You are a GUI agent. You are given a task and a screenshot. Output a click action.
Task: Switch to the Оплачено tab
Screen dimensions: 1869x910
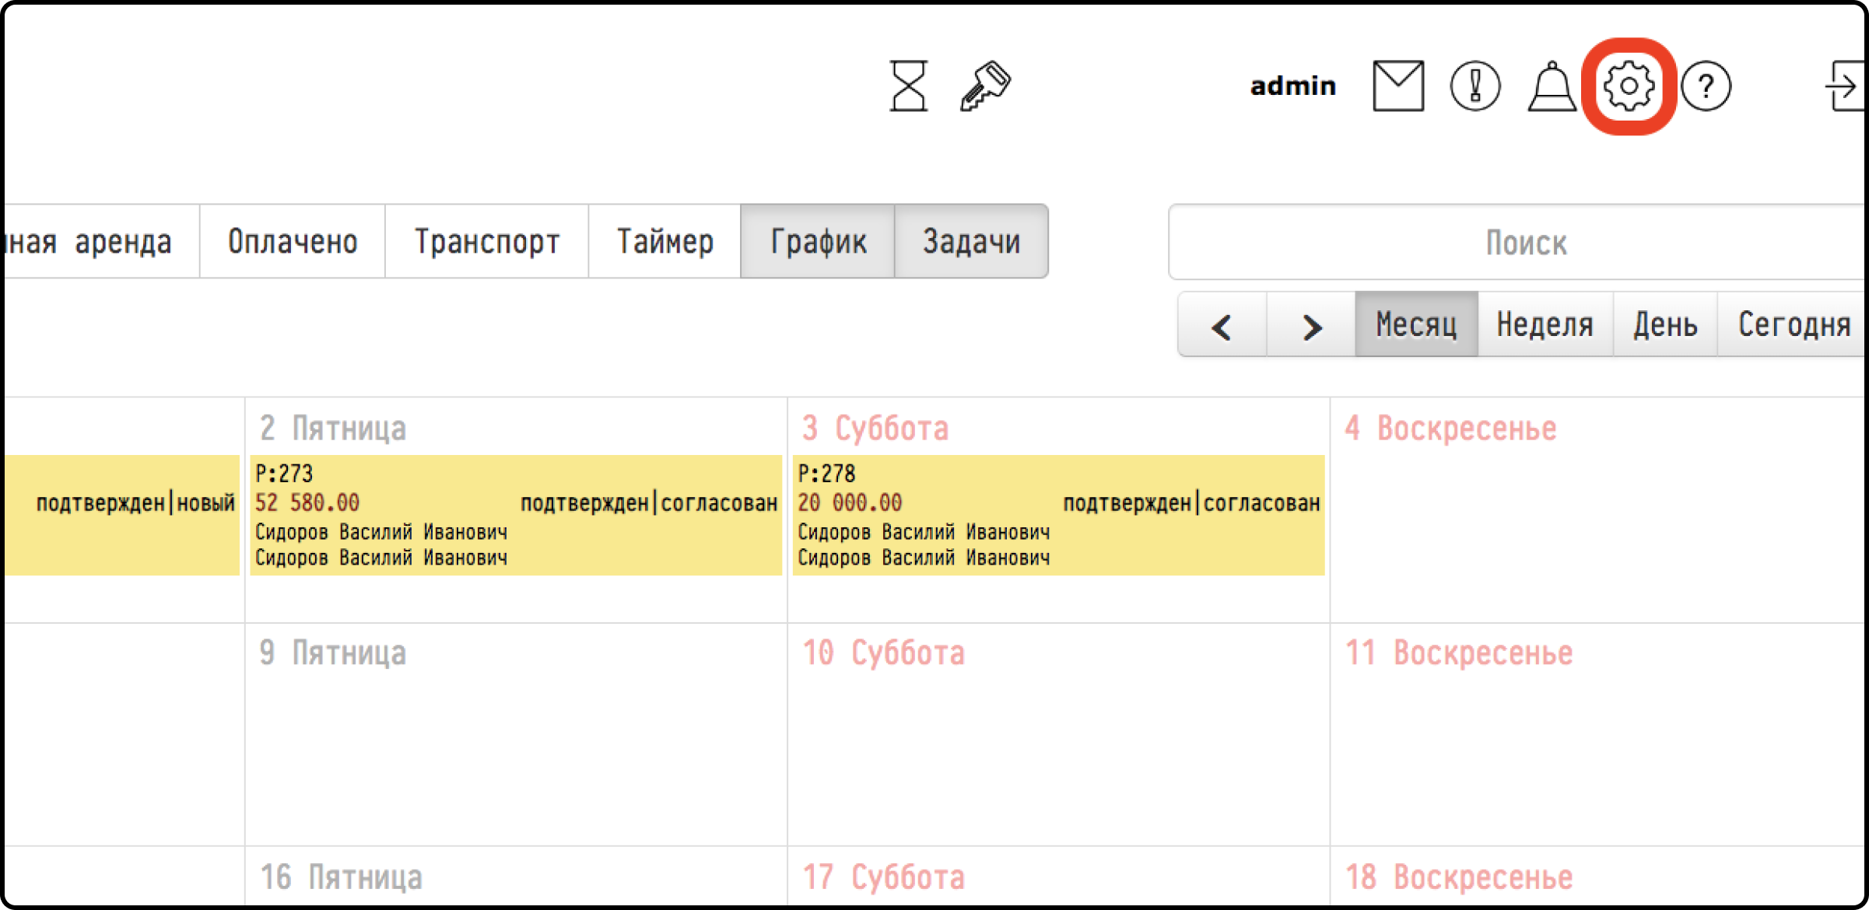[293, 242]
